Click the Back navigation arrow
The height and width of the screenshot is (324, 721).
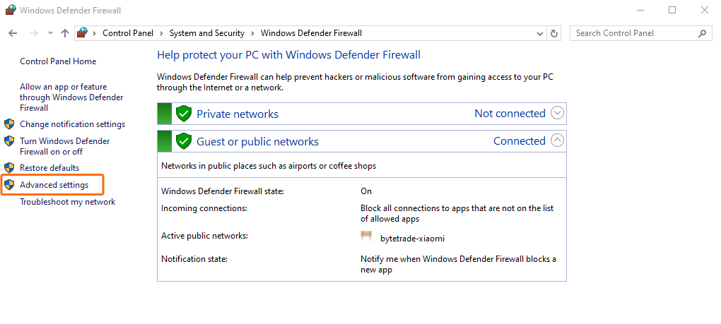tap(13, 33)
